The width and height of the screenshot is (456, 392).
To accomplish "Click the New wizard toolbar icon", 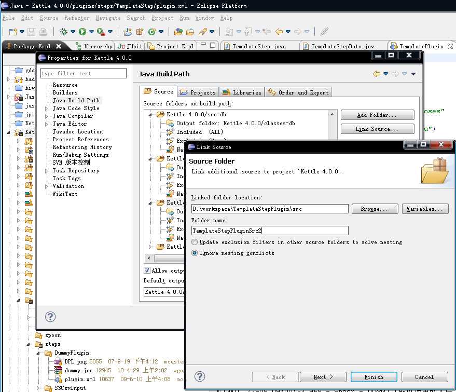I will point(13,32).
